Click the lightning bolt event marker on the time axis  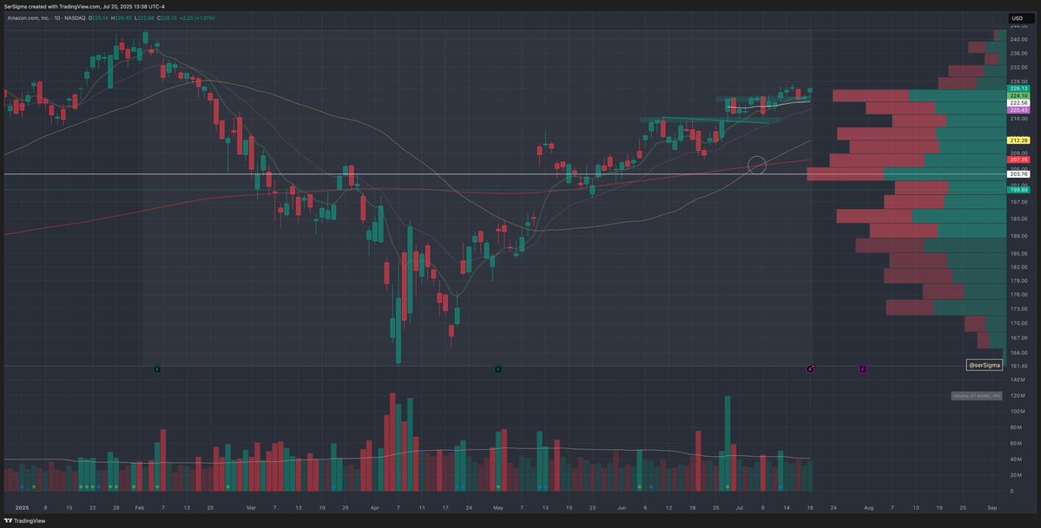point(810,368)
